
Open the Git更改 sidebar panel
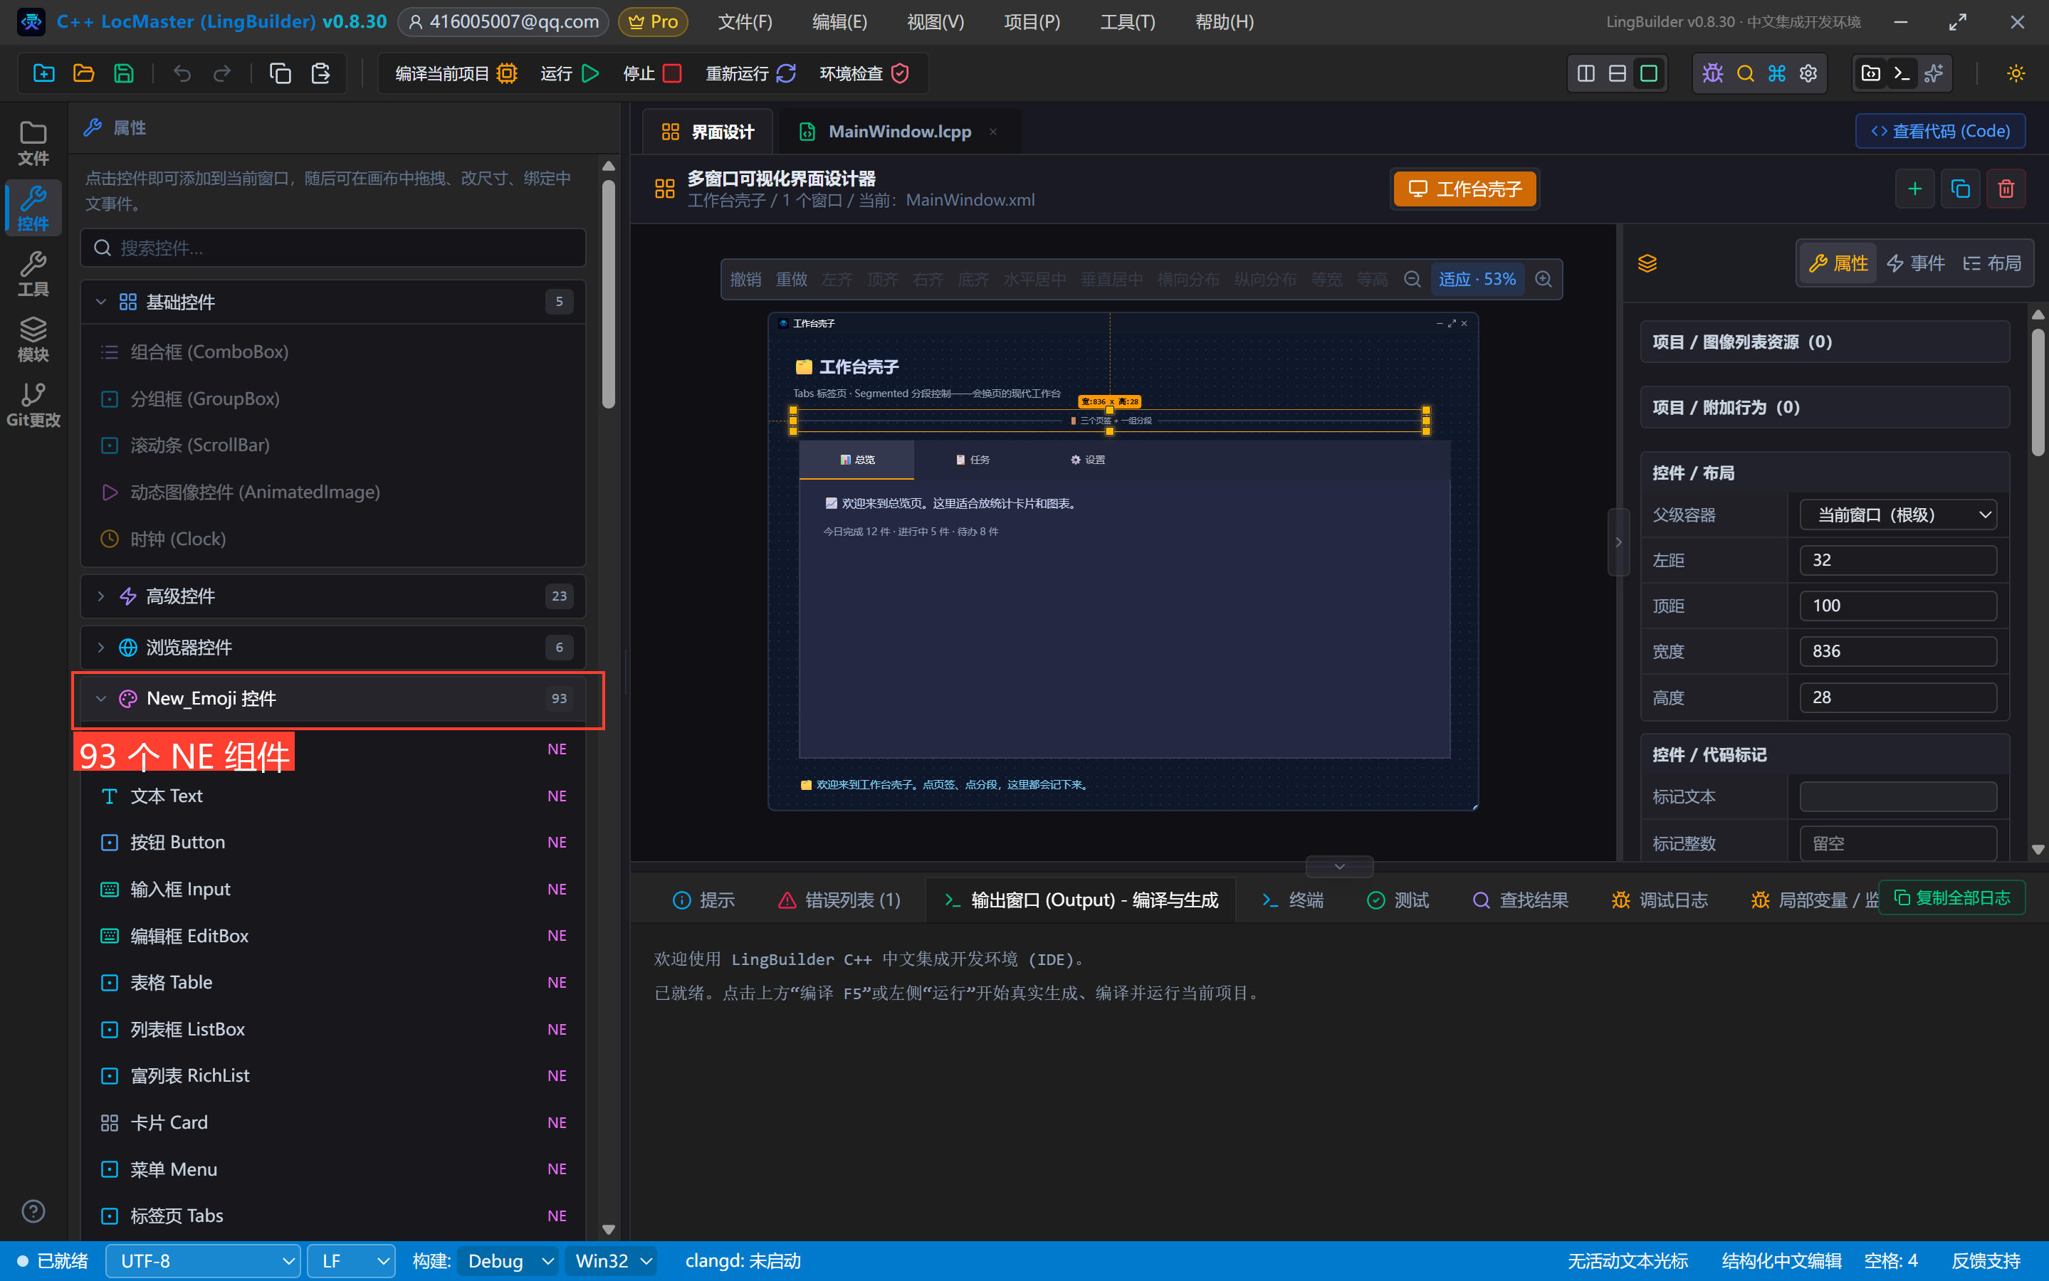33,405
